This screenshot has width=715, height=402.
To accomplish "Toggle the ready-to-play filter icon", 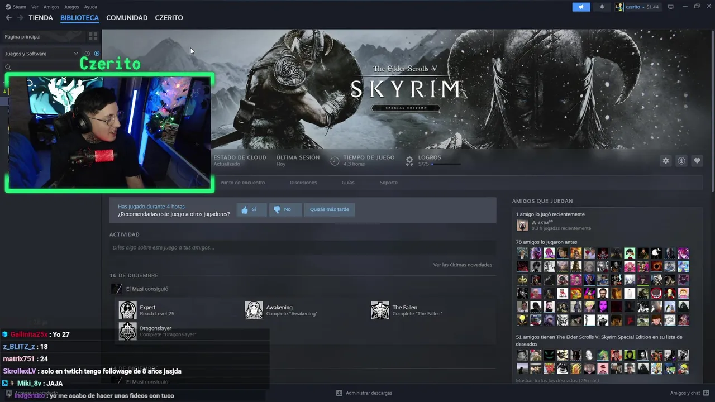I will pyautogui.click(x=97, y=54).
